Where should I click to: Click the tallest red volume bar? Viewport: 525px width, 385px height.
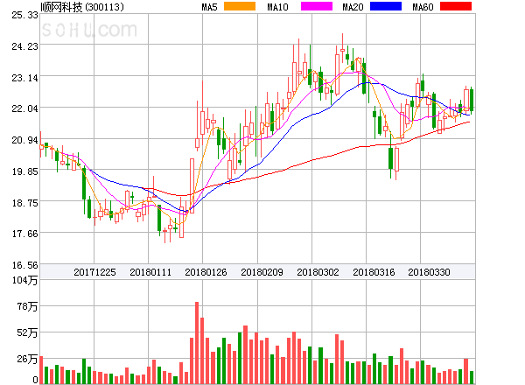(197, 343)
